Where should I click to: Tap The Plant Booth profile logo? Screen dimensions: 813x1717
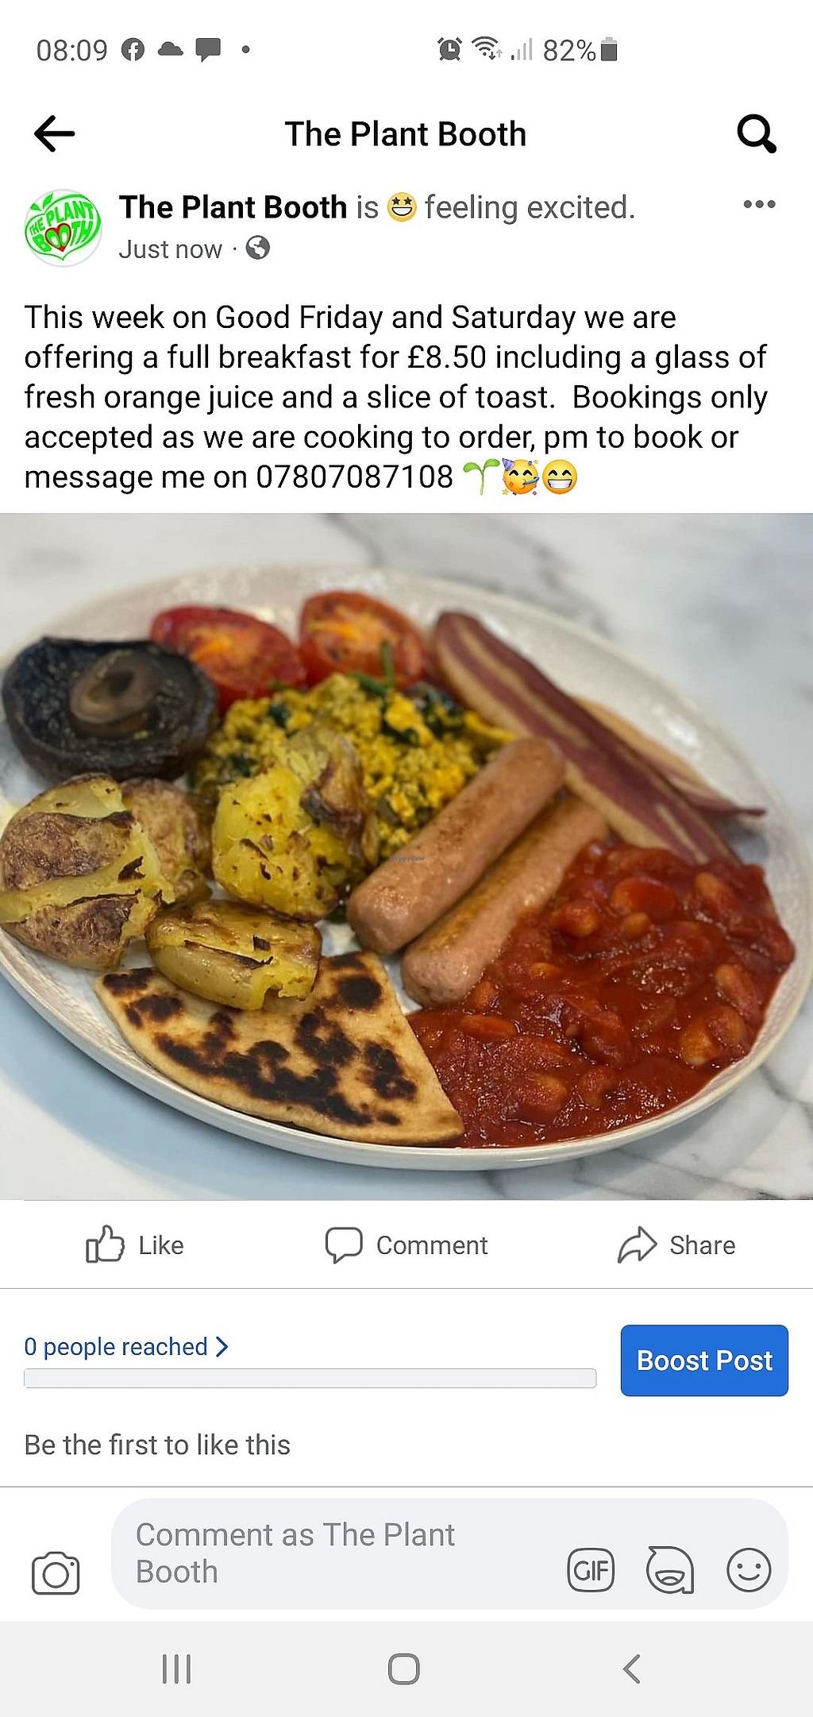[x=63, y=227]
